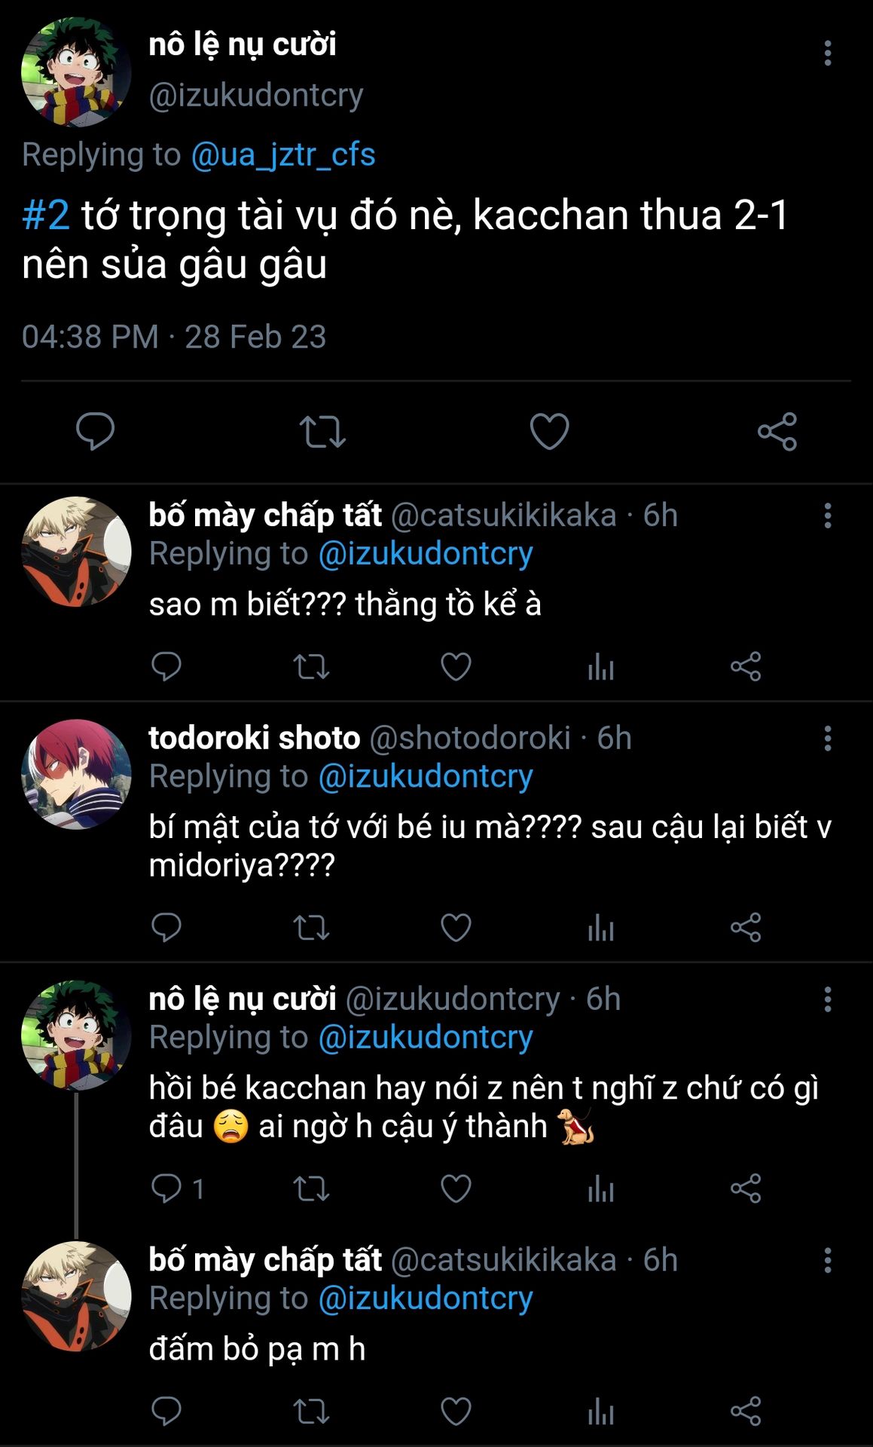The width and height of the screenshot is (873, 1447).
Task: Retweet the main #2 tweet
Action: click(x=322, y=431)
